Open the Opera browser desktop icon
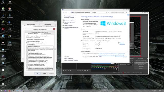164x92 pixels. pos(3,30)
